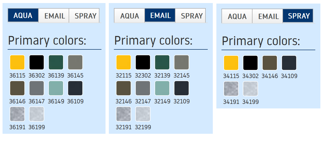This screenshot has width=328, height=168.
Task: Pick light silver swatch 32199
Action: 143,114
